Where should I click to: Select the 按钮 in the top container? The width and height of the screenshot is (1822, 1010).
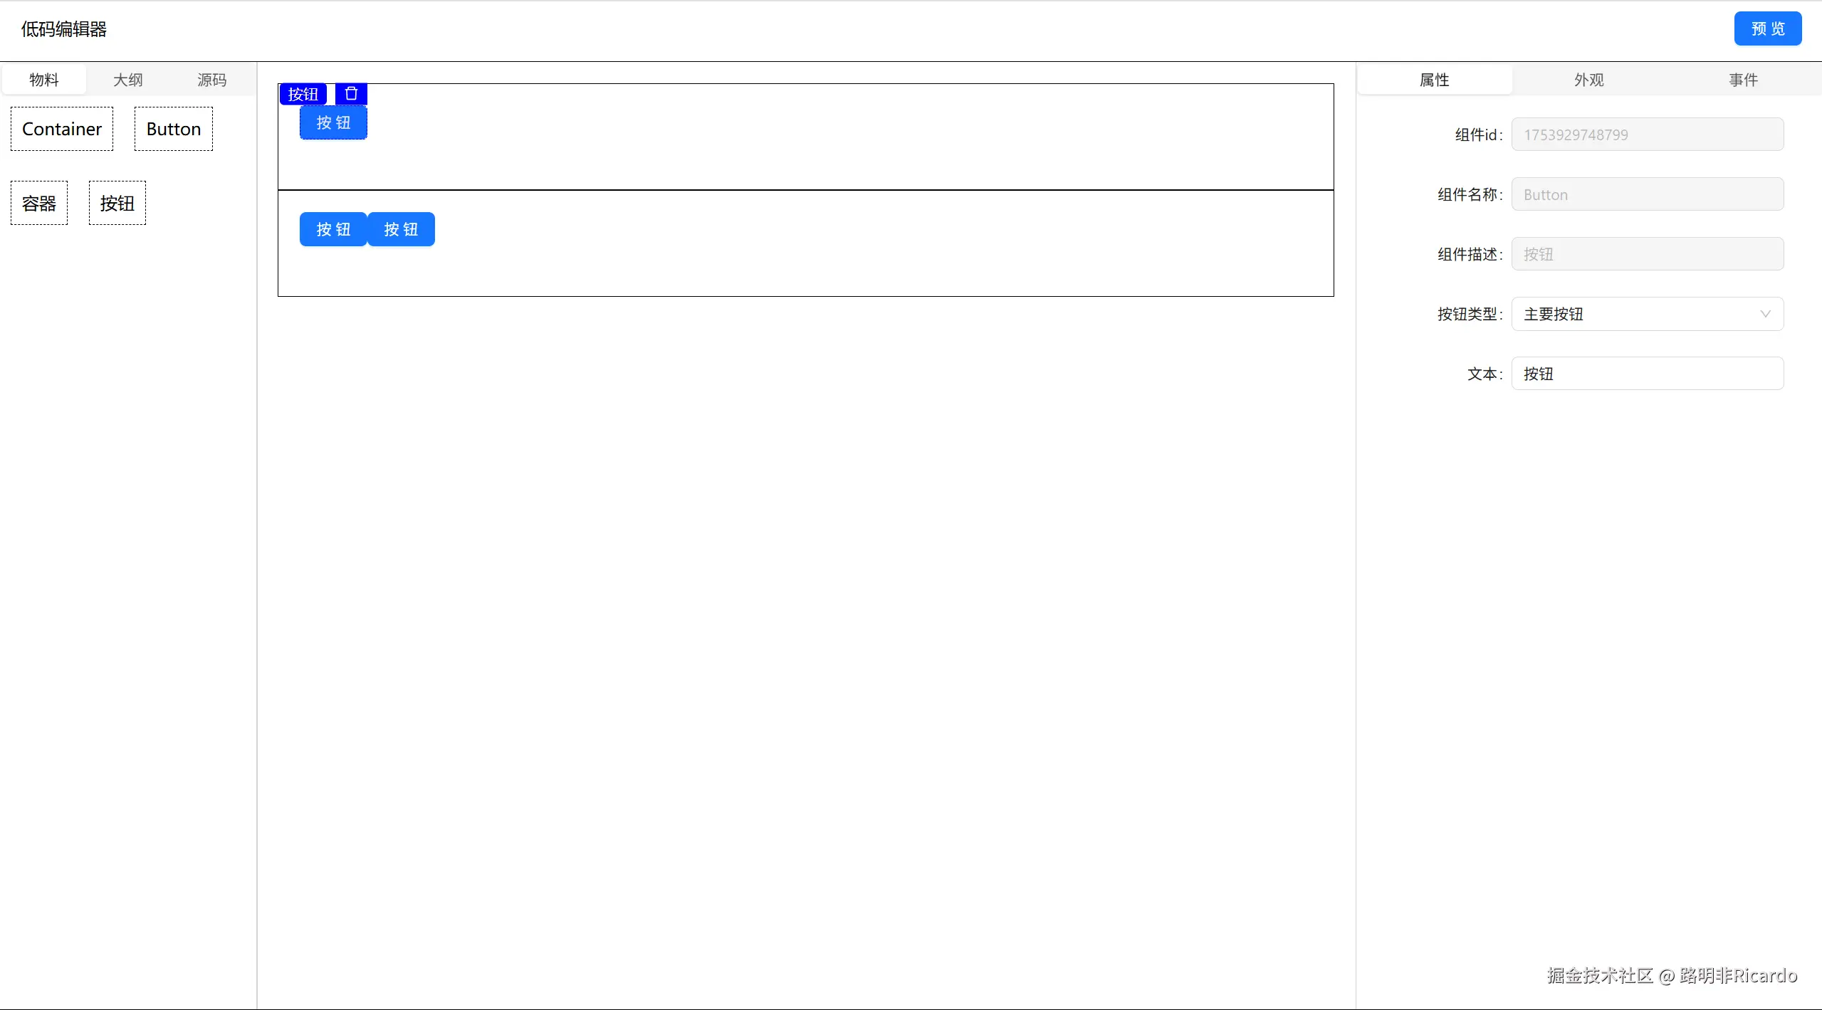pyautogui.click(x=333, y=123)
